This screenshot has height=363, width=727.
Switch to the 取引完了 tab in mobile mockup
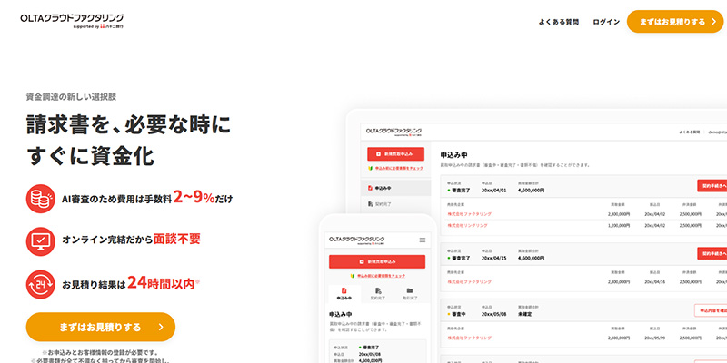click(x=410, y=294)
